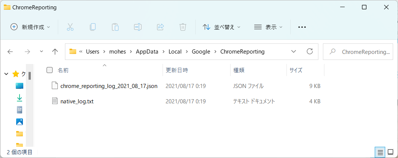The height and width of the screenshot is (158, 398).
Task: Click the path overflow « chevron
Action: (81, 52)
